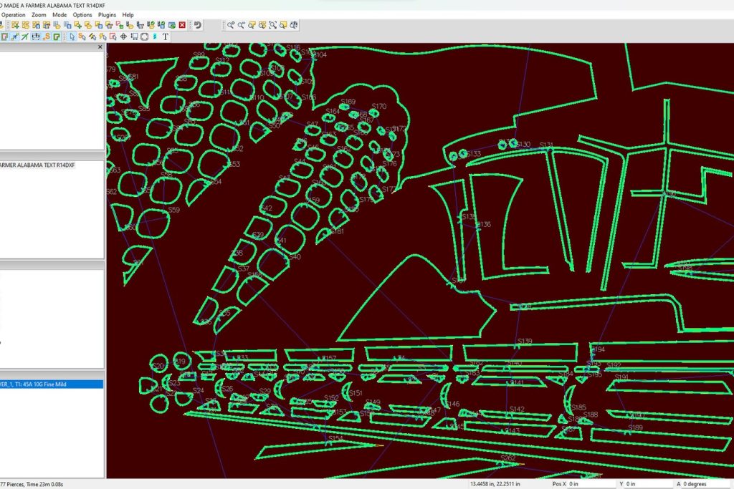The height and width of the screenshot is (489, 734).
Task: Open the Options menu
Action: coord(82,14)
